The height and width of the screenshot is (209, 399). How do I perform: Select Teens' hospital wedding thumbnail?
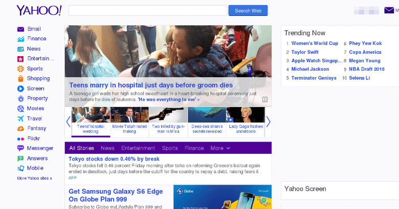91,122
